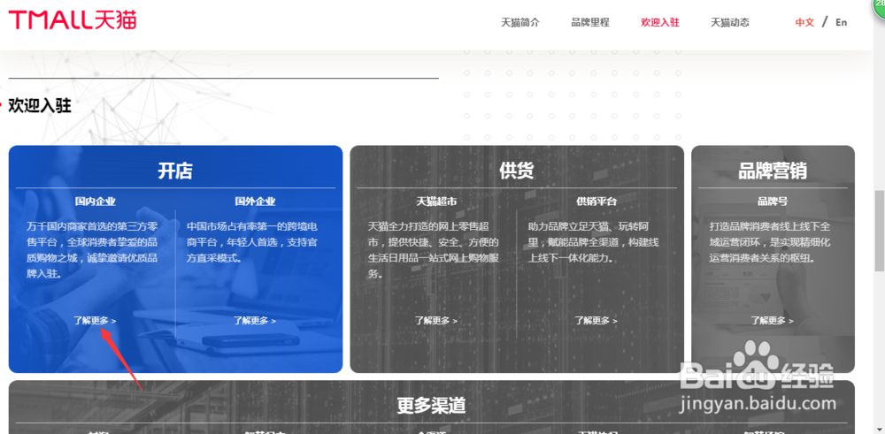This screenshot has height=434, width=885.
Task: Click the 国外企业 description paragraph
Action: pos(251,242)
